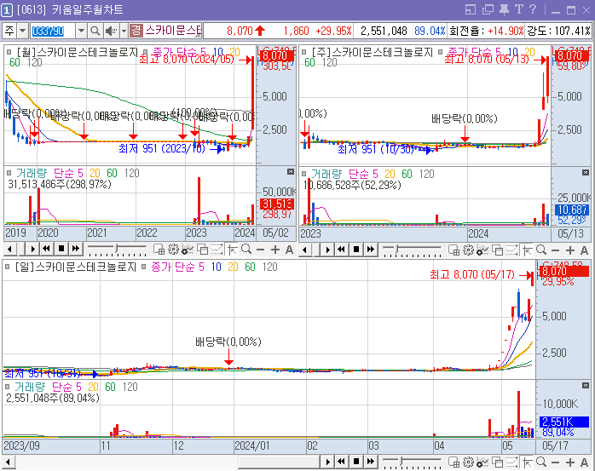This screenshot has width=595, height=471.
Task: Fast-forward the weekly chart with double-right arrows
Action: pos(371,250)
